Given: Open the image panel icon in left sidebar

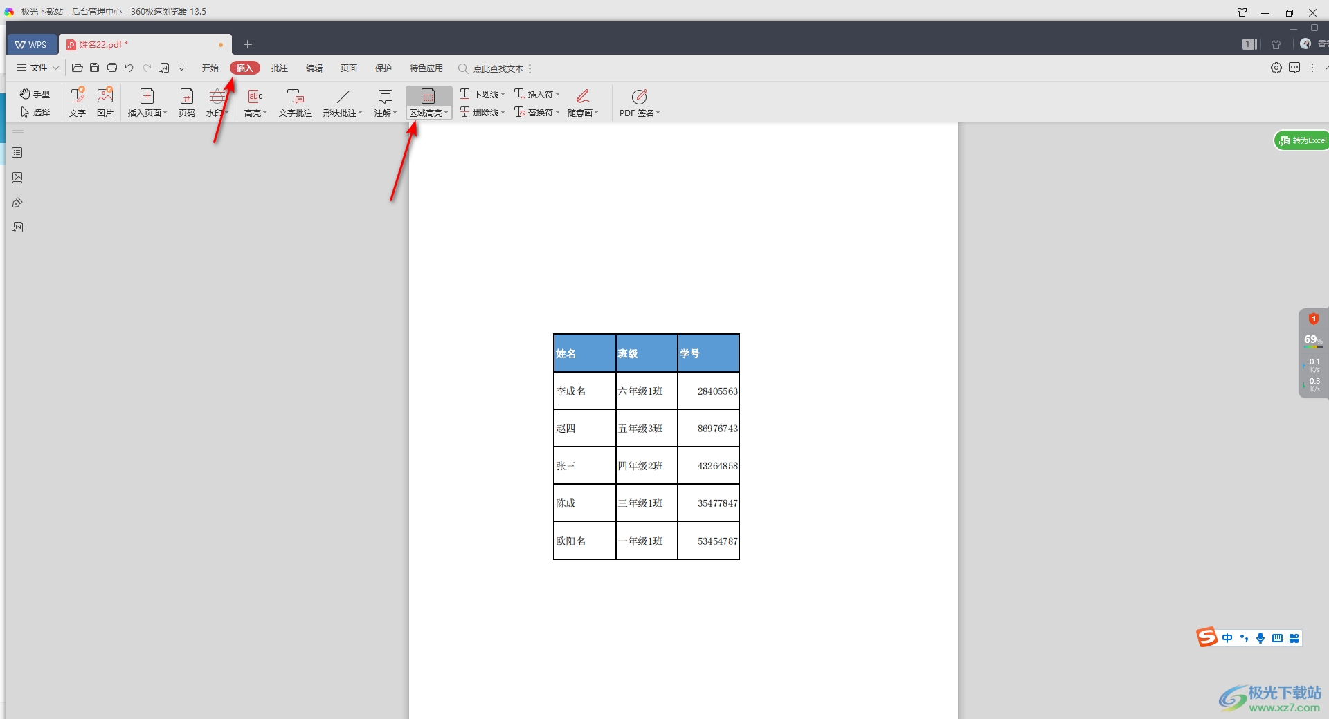Looking at the screenshot, I should point(17,178).
